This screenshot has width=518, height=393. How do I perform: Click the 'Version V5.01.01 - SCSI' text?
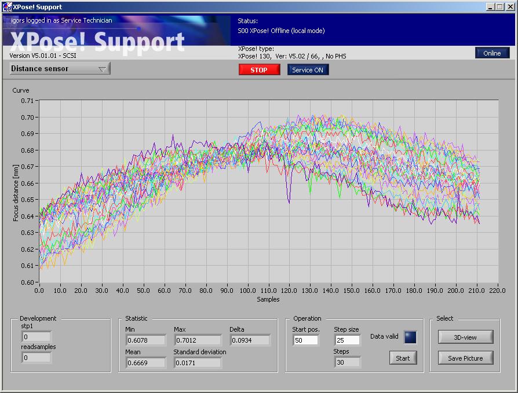pos(43,56)
